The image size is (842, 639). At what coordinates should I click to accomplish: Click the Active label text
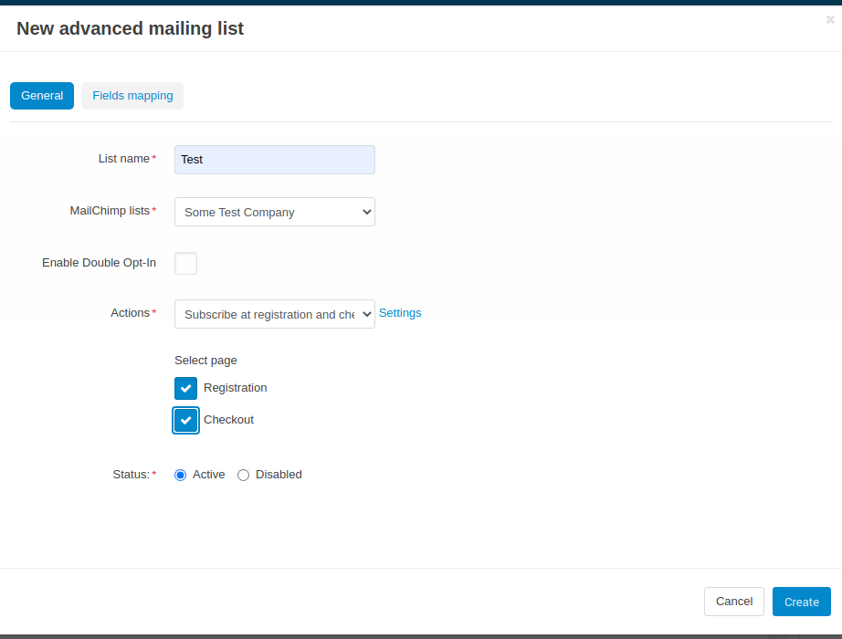(x=209, y=474)
